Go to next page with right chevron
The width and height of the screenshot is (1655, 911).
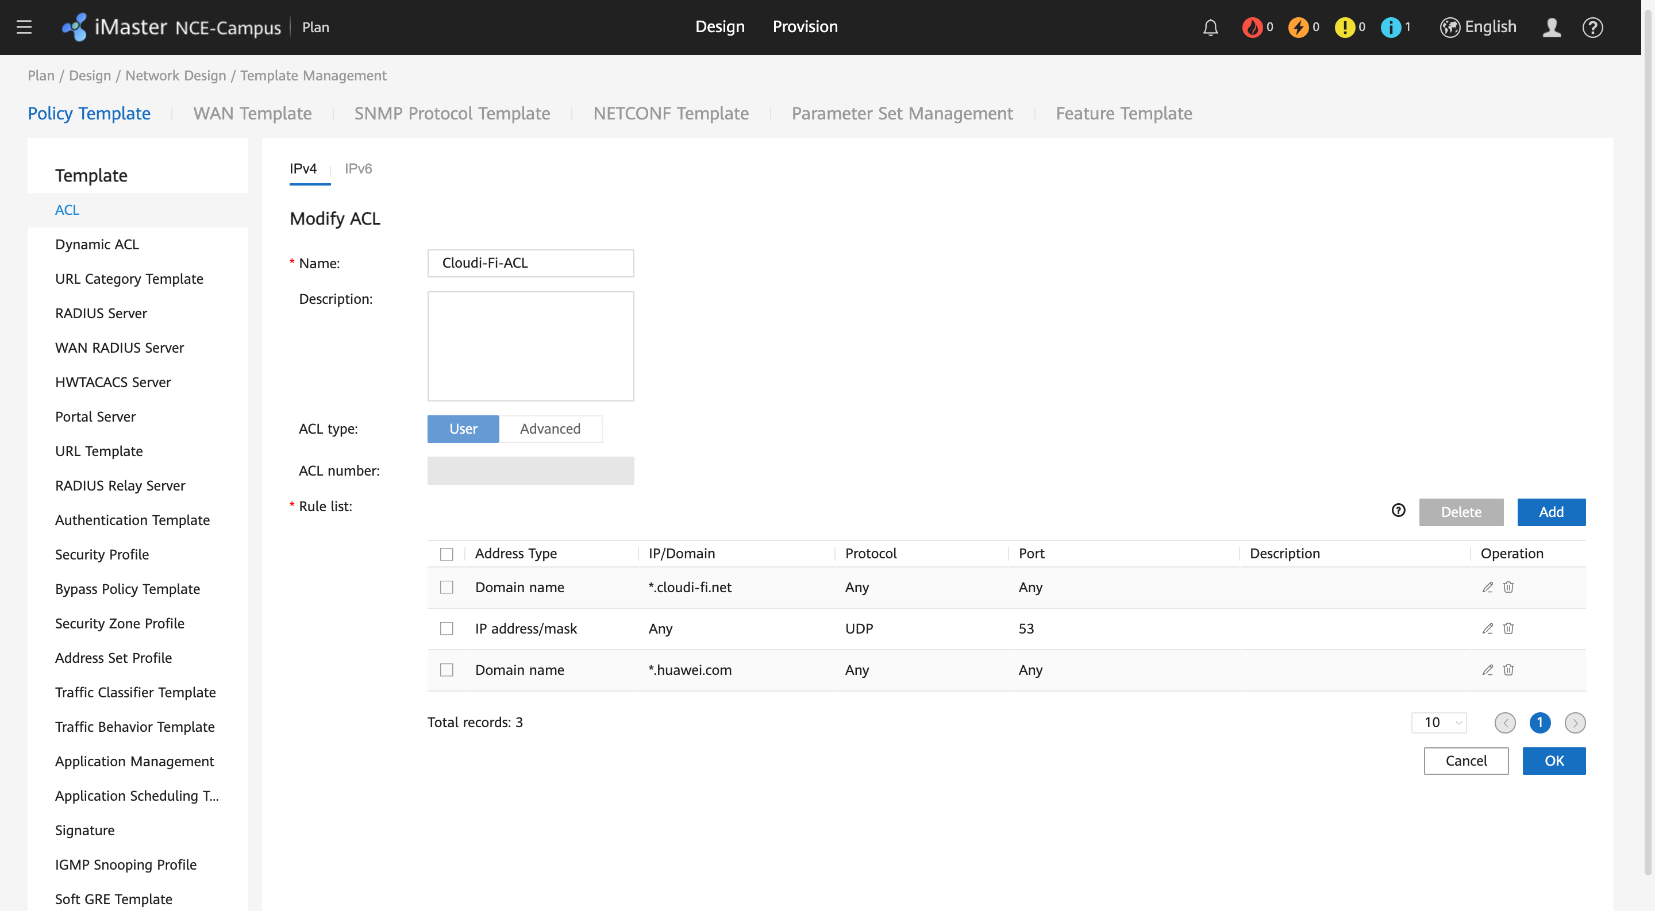pos(1575,723)
